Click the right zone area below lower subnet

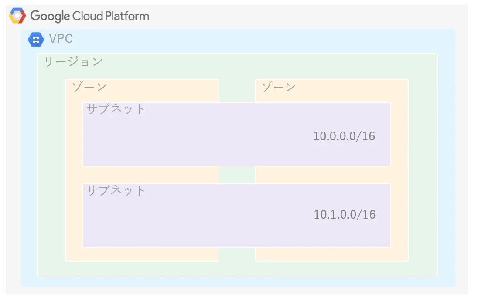[331, 254]
